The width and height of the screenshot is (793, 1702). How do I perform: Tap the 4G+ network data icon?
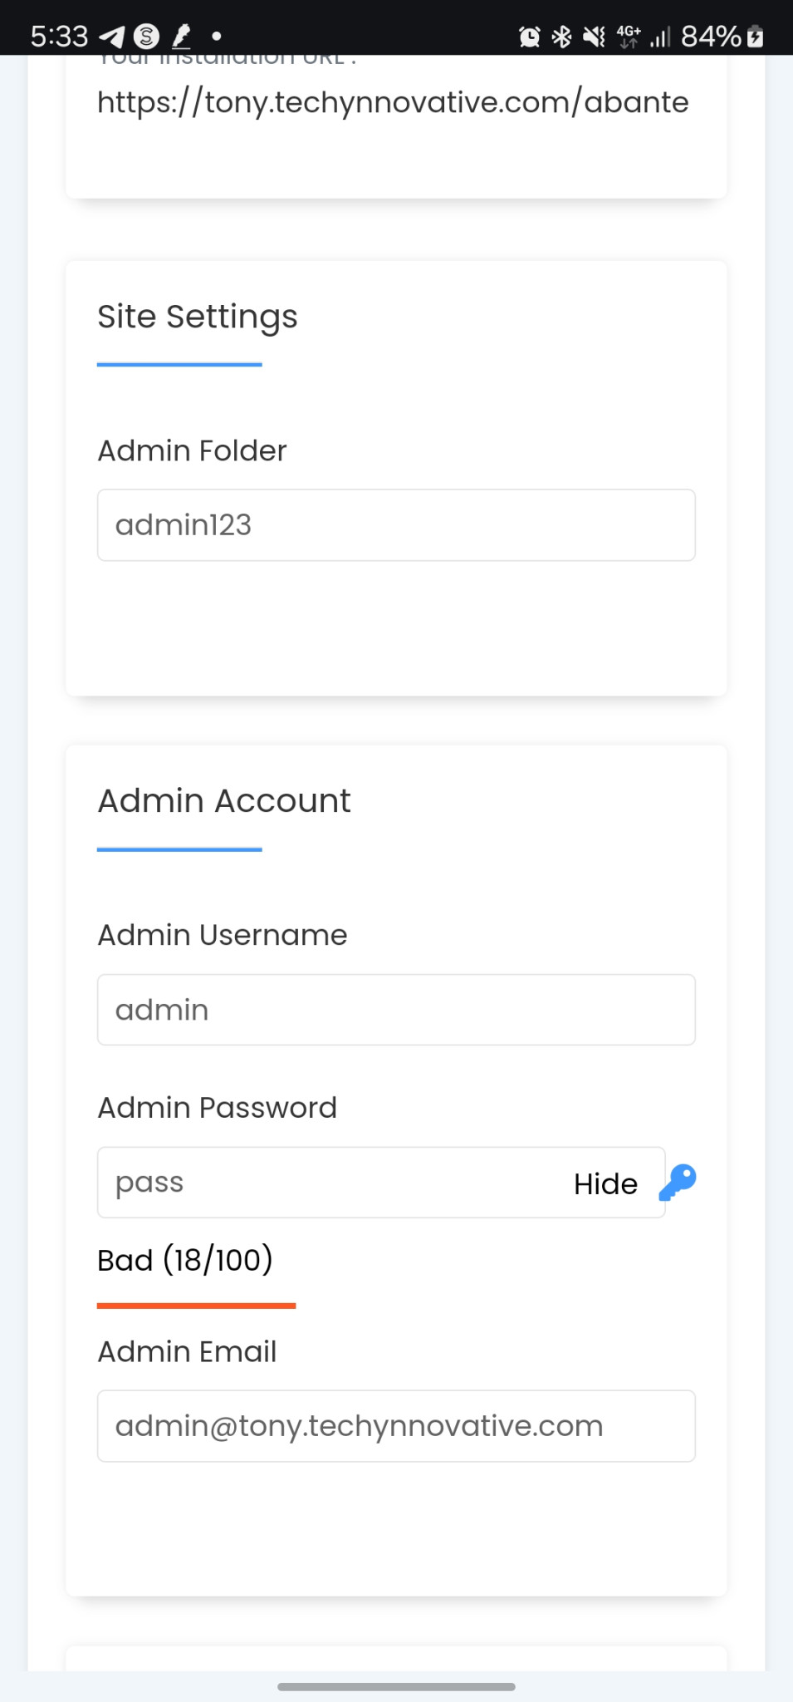click(629, 37)
